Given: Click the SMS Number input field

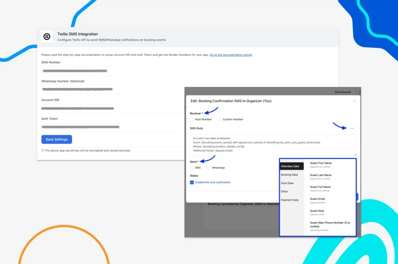Looking at the screenshot, I should coord(187,71).
